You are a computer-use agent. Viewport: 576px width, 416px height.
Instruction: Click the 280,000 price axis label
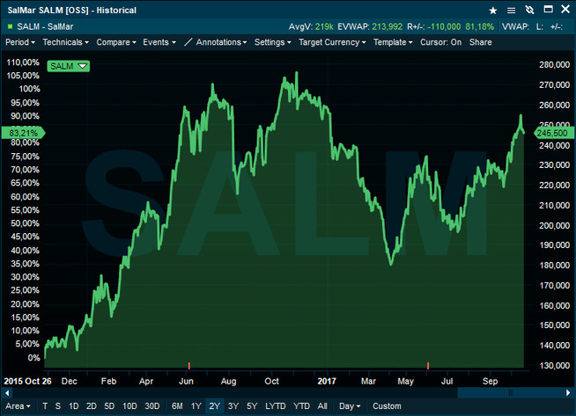click(x=554, y=64)
